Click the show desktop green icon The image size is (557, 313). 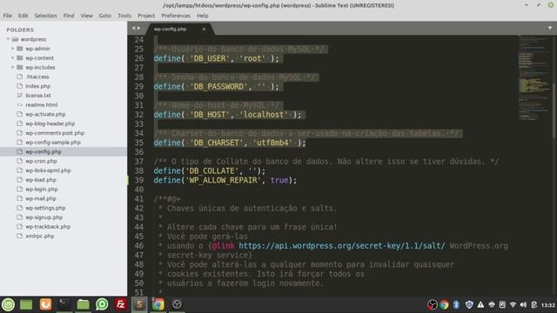click(x=26, y=304)
